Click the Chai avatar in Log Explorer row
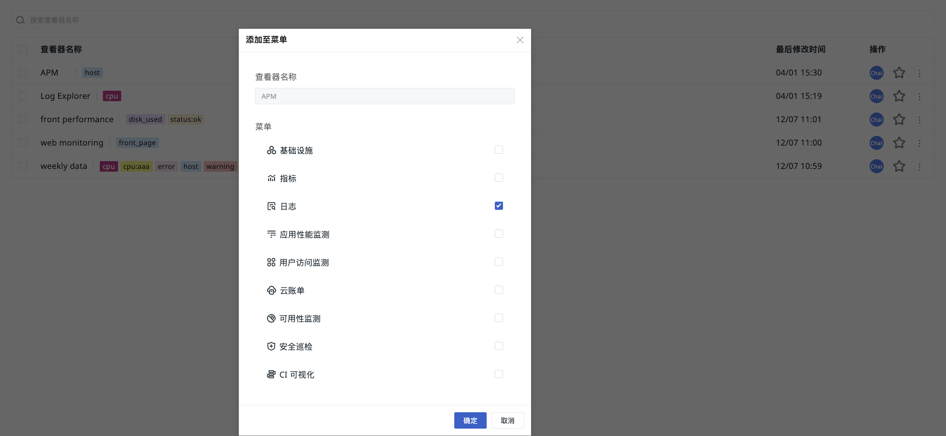This screenshot has height=436, width=946. [x=876, y=96]
